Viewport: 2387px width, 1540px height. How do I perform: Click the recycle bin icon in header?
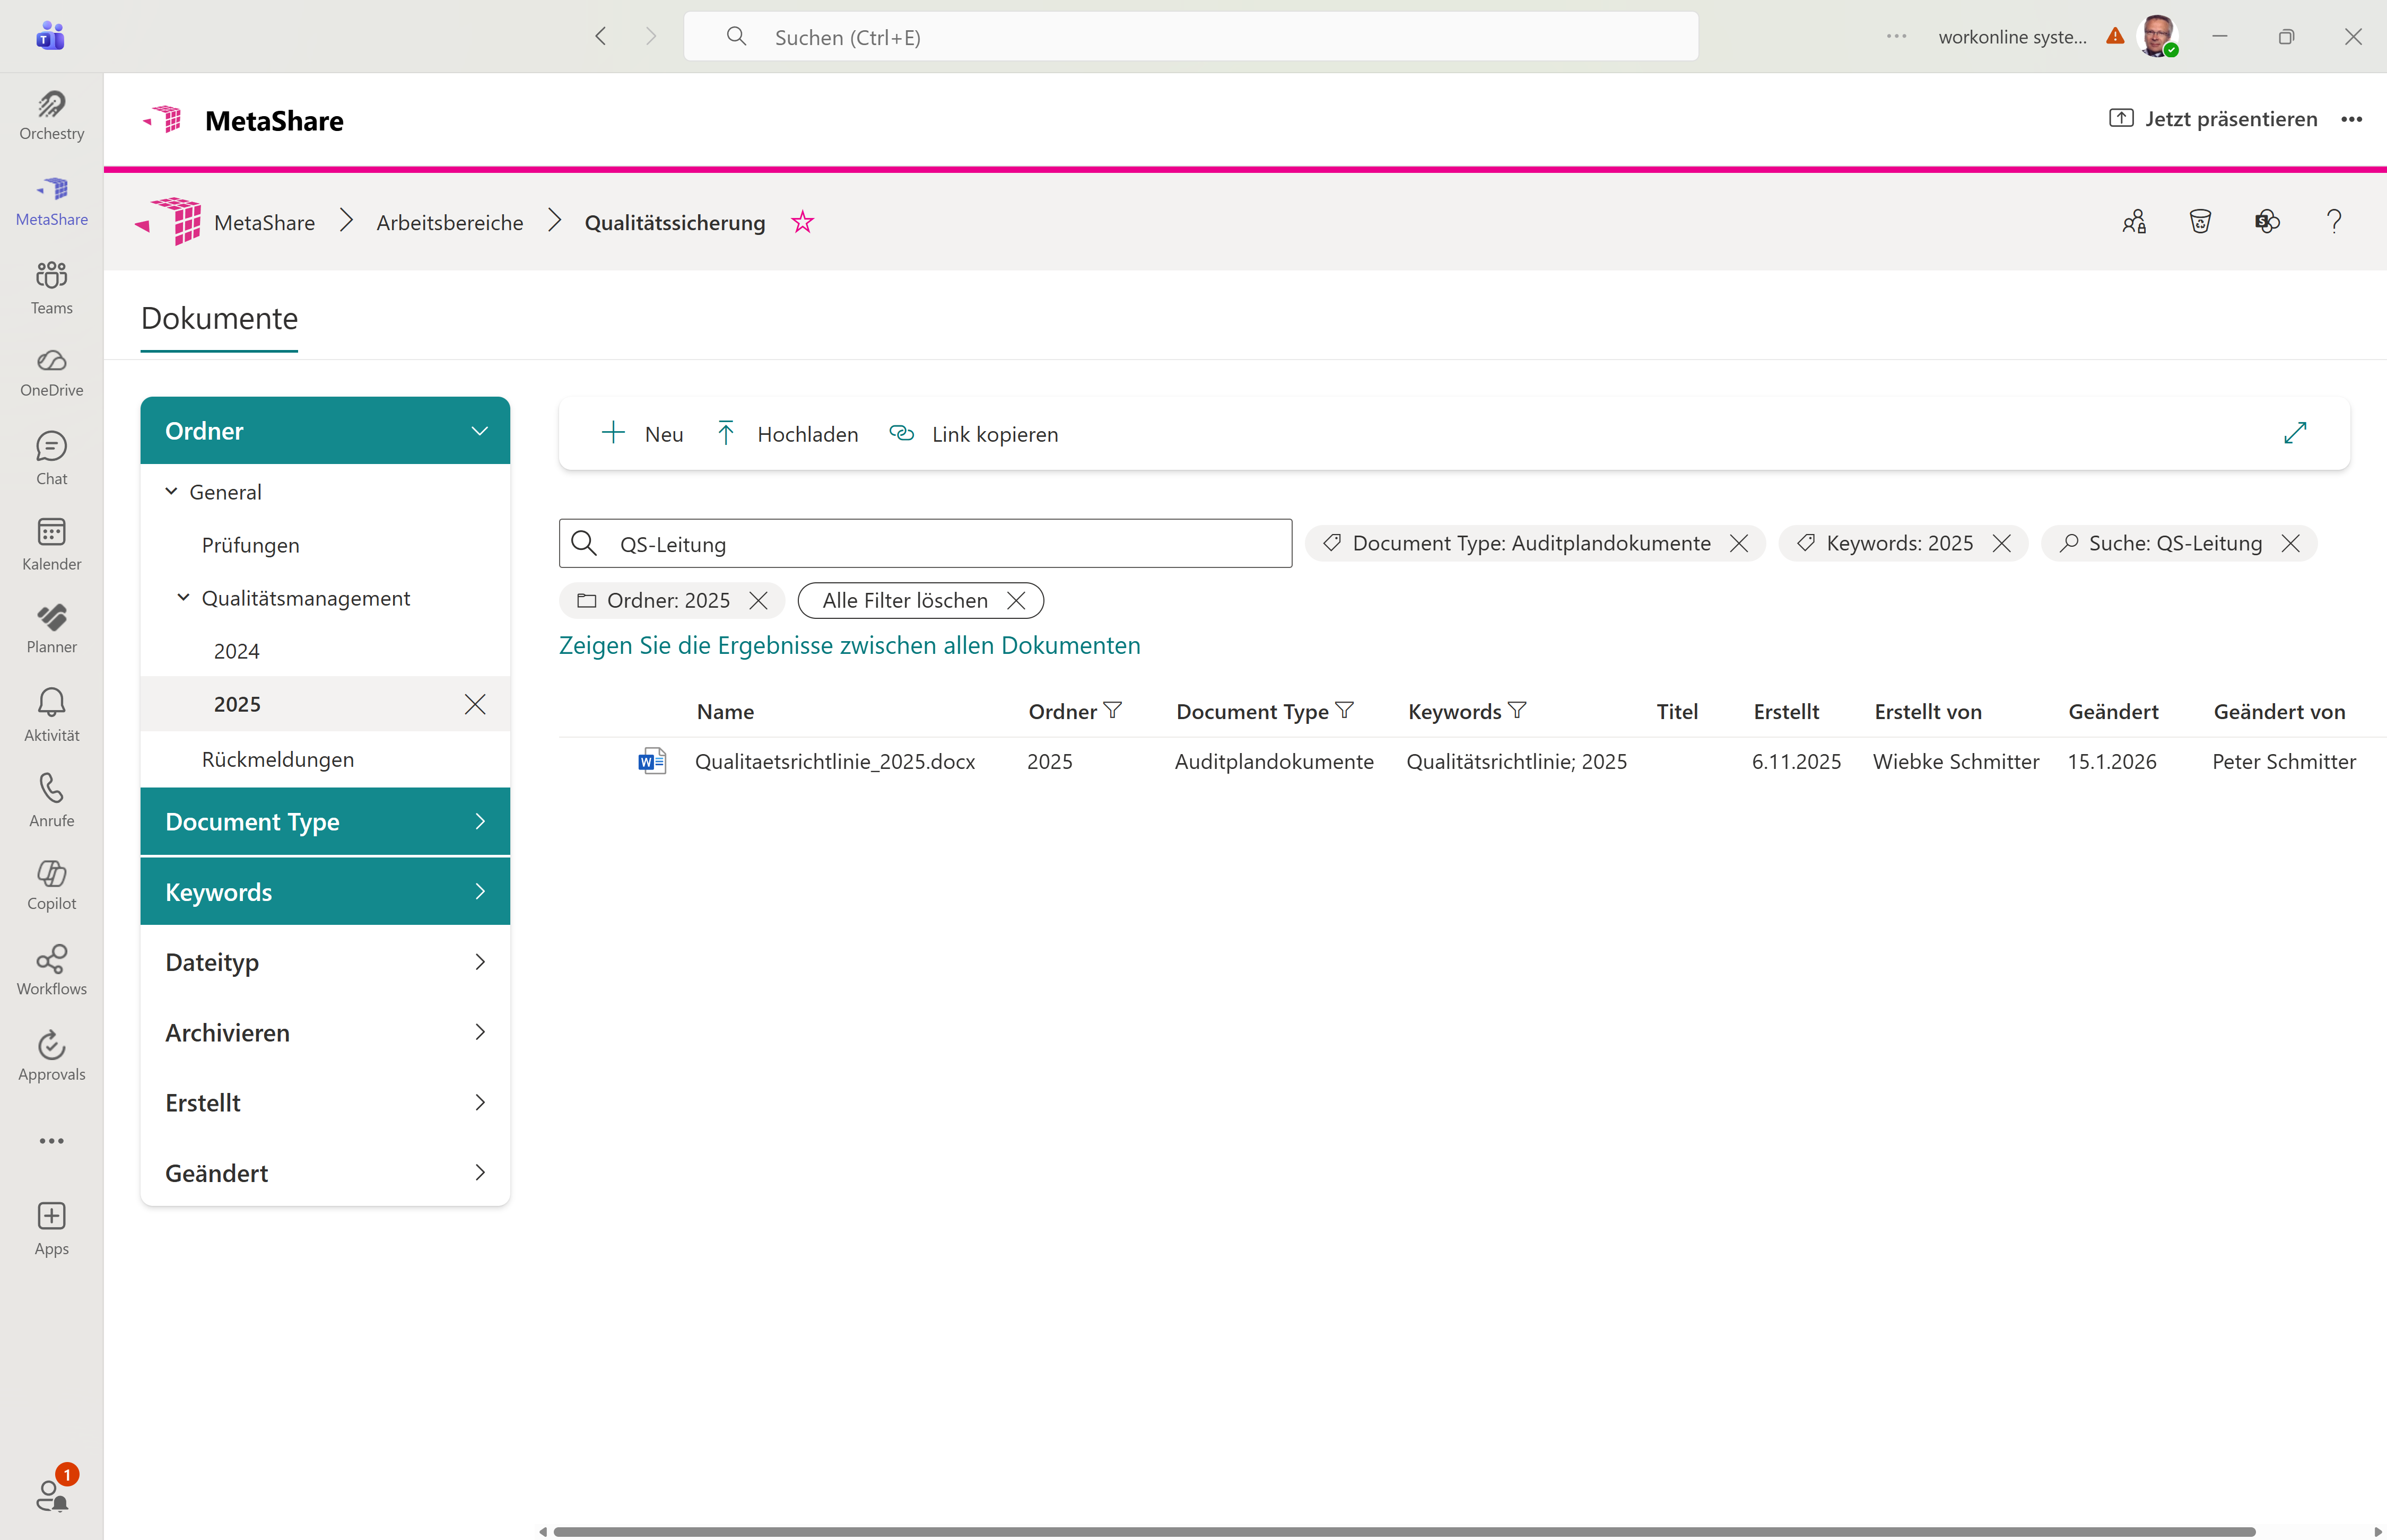[x=2200, y=222]
